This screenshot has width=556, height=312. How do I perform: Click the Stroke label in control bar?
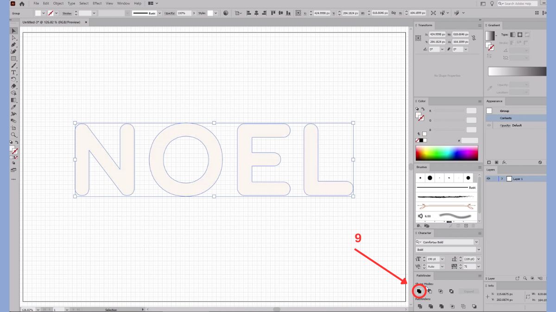point(67,13)
